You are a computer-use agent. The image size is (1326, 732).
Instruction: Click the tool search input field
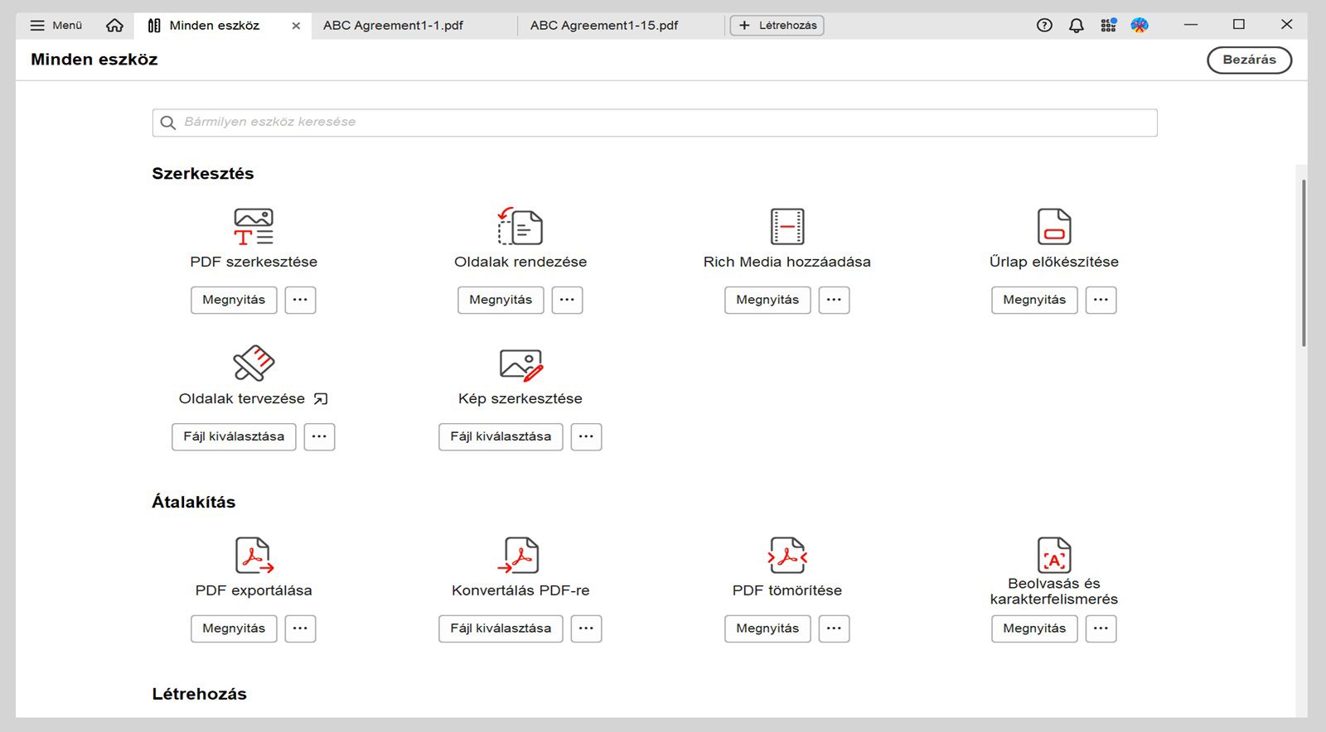(x=655, y=123)
